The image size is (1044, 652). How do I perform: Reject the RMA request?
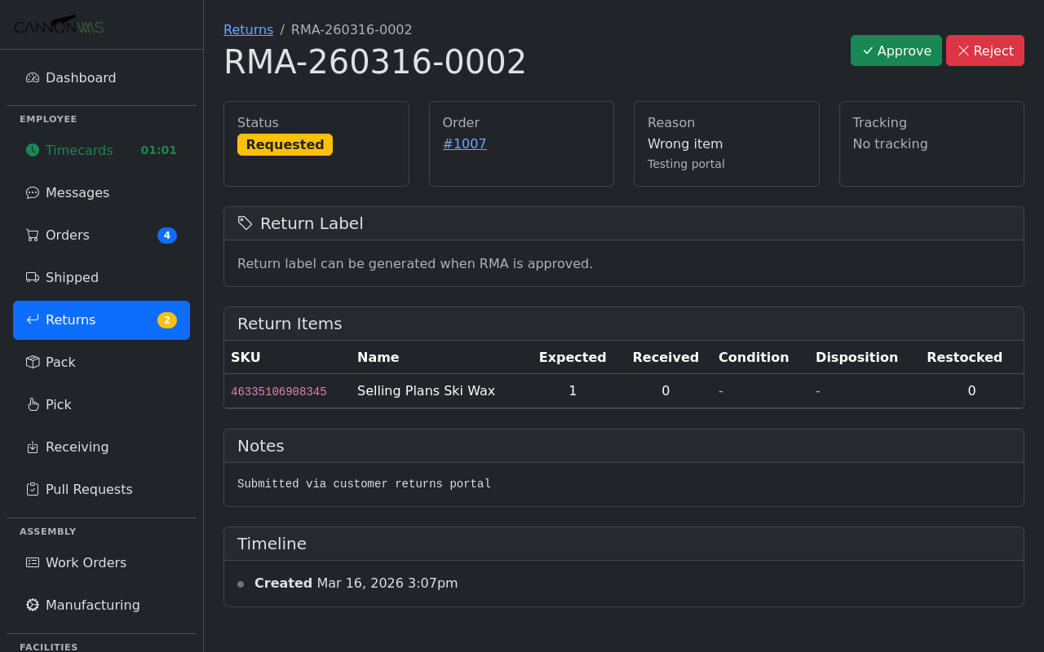984,51
